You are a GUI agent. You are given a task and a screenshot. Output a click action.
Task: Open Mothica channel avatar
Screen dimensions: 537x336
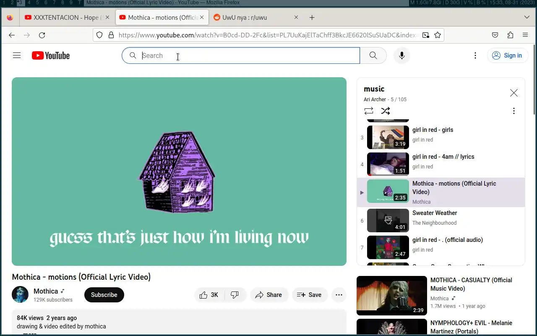(20, 295)
